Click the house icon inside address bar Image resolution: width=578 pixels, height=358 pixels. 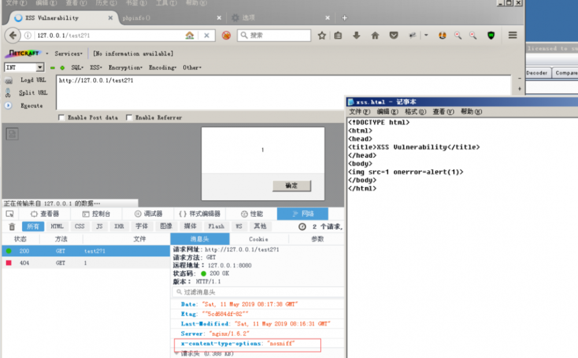click(x=190, y=35)
